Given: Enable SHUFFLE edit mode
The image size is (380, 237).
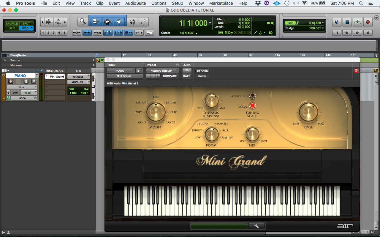Looking at the screenshot, I should point(12,23).
